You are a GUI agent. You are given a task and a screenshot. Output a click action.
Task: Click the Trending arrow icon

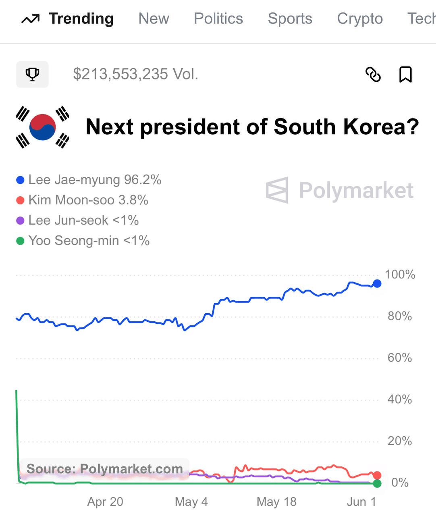point(31,19)
